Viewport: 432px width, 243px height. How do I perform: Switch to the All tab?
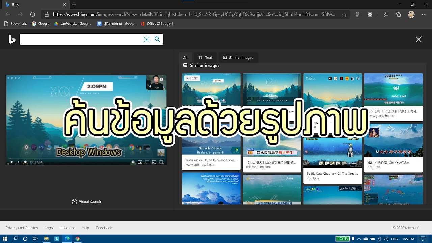[x=185, y=58]
